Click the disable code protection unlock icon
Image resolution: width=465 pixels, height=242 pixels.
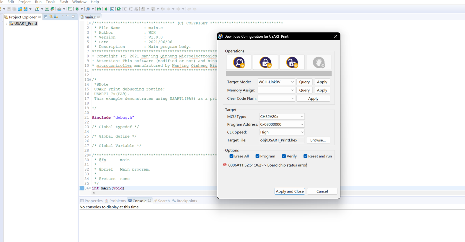[292, 62]
